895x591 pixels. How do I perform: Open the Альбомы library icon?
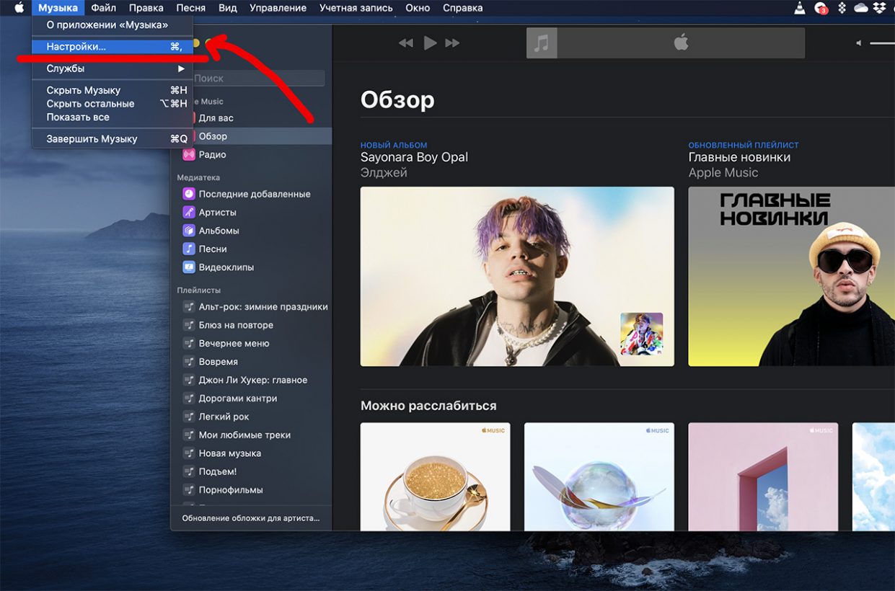pyautogui.click(x=188, y=231)
